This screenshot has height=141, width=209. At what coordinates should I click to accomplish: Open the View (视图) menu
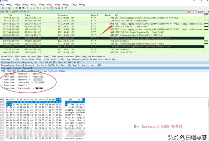tap(17, 5)
